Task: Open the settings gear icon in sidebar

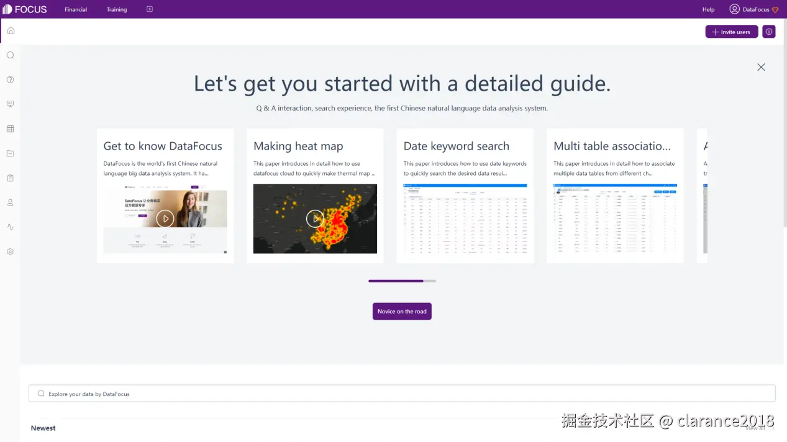Action: click(11, 252)
